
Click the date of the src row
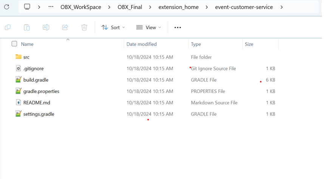click(x=150, y=57)
